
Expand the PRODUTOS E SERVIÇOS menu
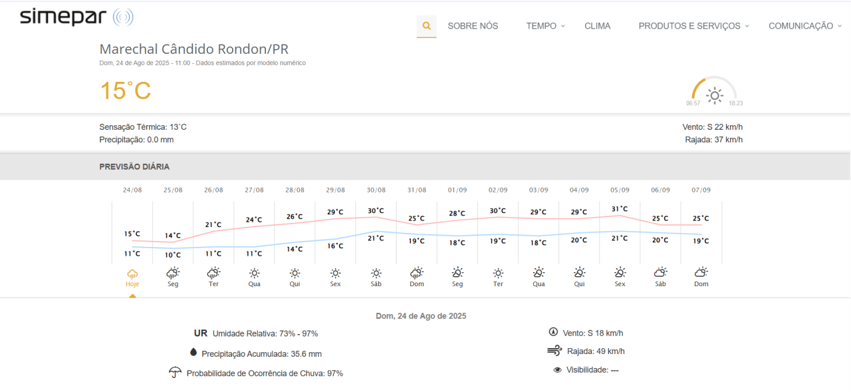click(693, 26)
